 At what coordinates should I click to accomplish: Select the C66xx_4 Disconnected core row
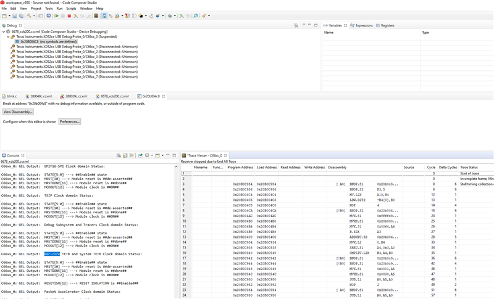pyautogui.click(x=74, y=62)
